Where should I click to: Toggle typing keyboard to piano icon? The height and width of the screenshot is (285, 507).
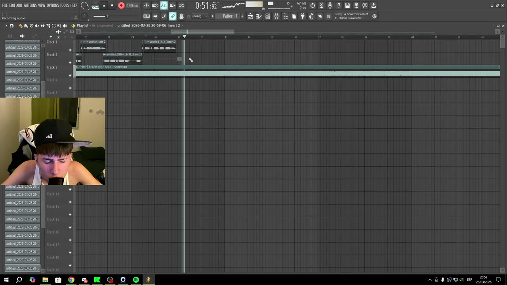click(x=147, y=16)
